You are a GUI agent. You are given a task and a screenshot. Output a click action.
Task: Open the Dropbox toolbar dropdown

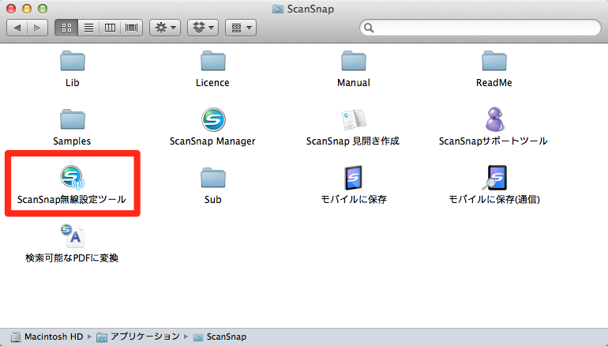click(203, 28)
